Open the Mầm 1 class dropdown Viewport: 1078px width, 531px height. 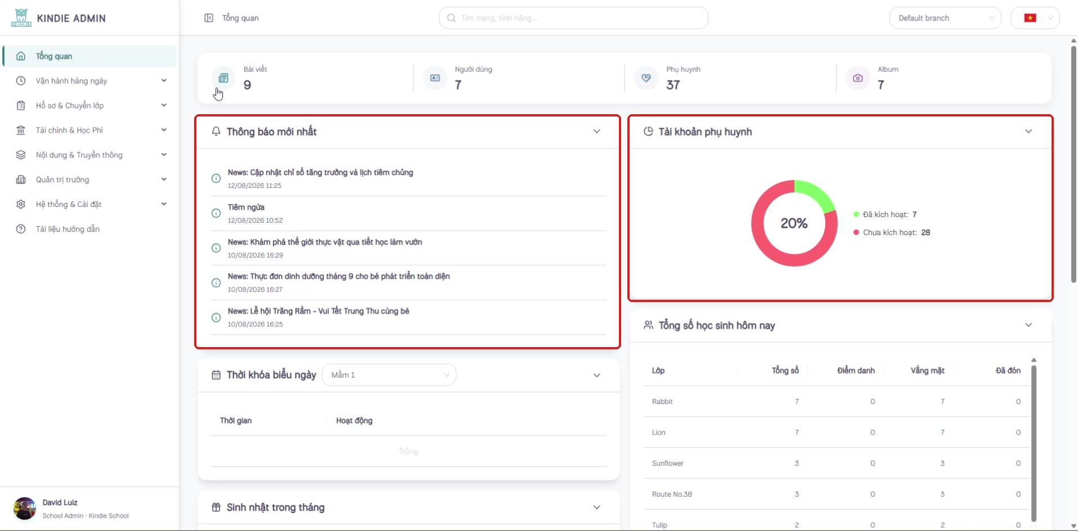(x=389, y=375)
